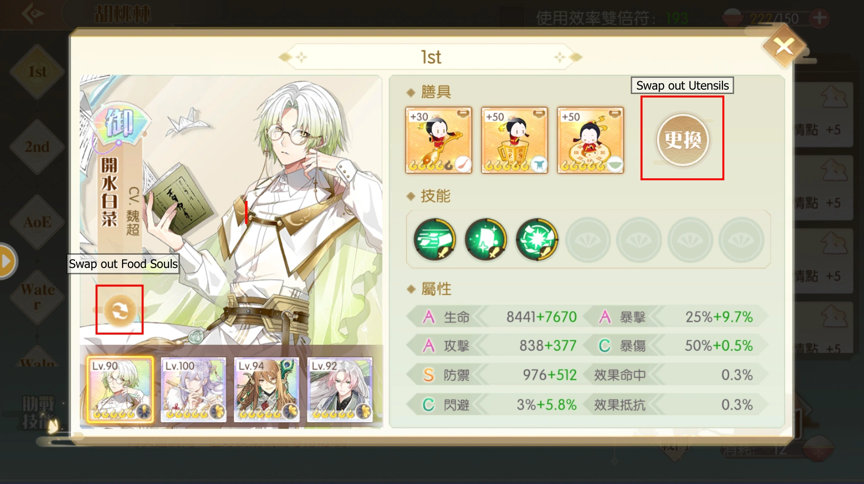Screen dimensions: 864x484
Task: Expand the left side arrow panel
Action: [7, 261]
